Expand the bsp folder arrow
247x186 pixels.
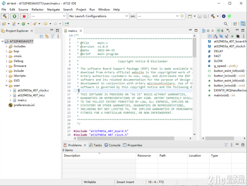[x=6, y=51]
